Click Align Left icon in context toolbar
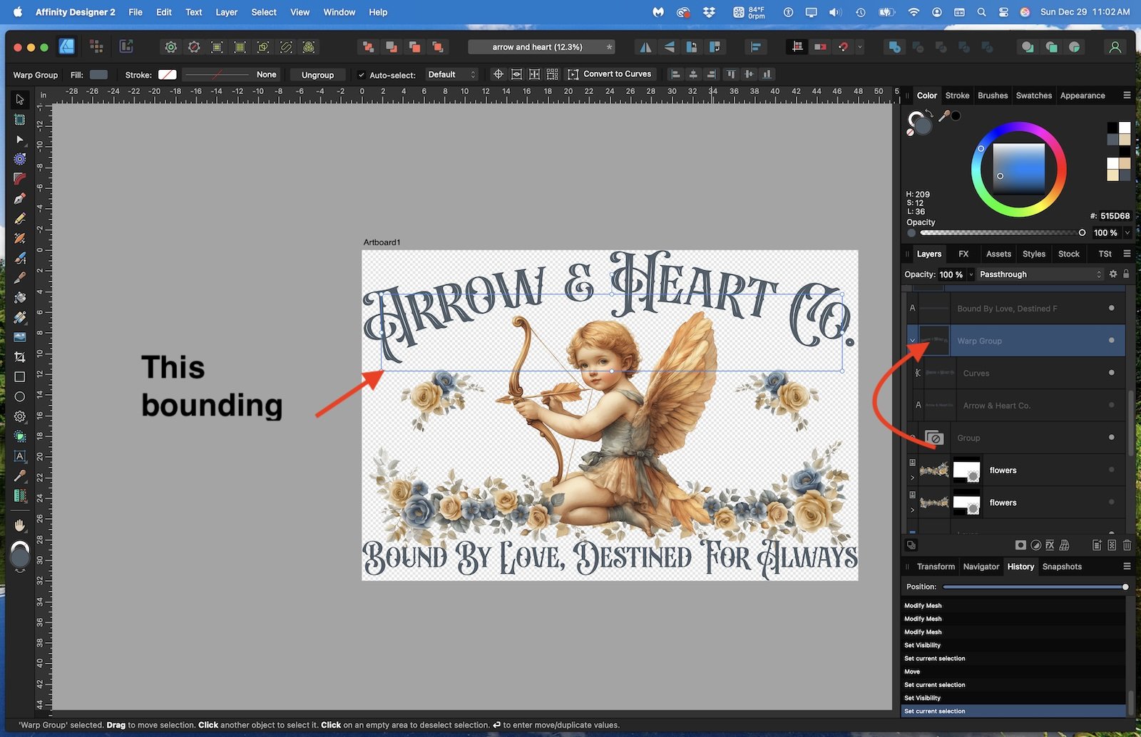This screenshot has height=737, width=1141. pos(675,74)
